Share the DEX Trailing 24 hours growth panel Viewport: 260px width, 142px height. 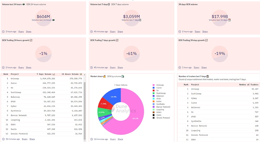click(x=28, y=68)
